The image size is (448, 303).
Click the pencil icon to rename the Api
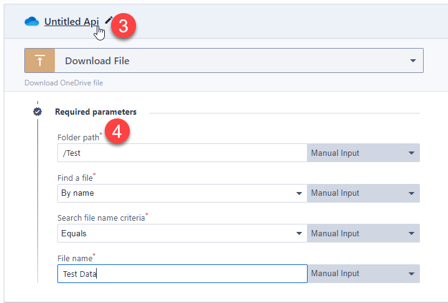(109, 20)
